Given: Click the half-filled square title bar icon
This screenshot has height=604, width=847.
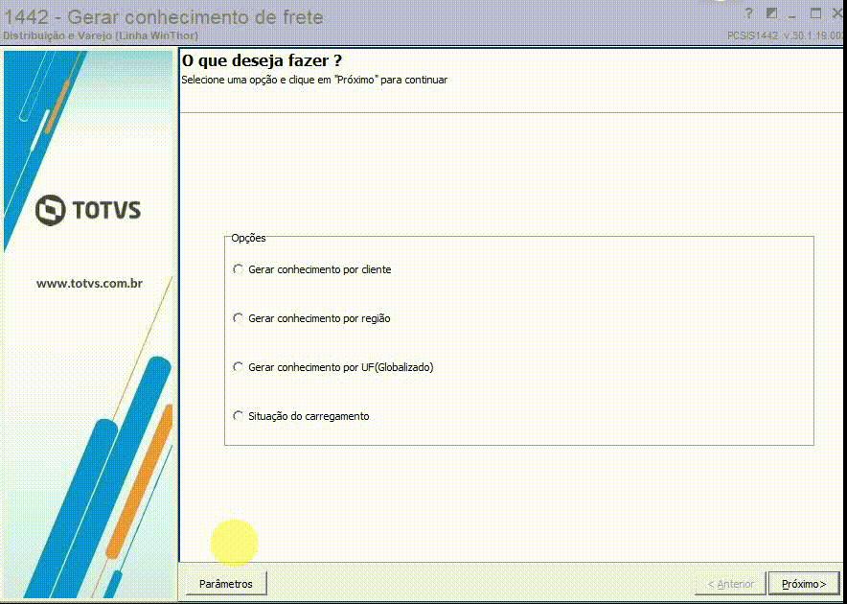Looking at the screenshot, I should pyautogui.click(x=772, y=13).
